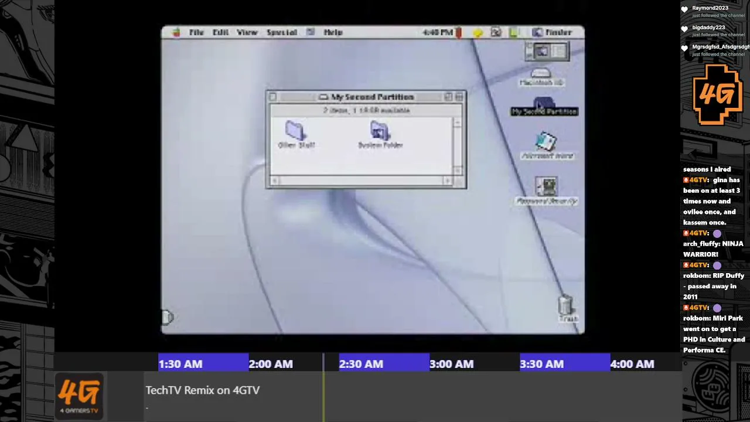
Task: Click the 3:30 AM schedule marker
Action: (x=541, y=364)
